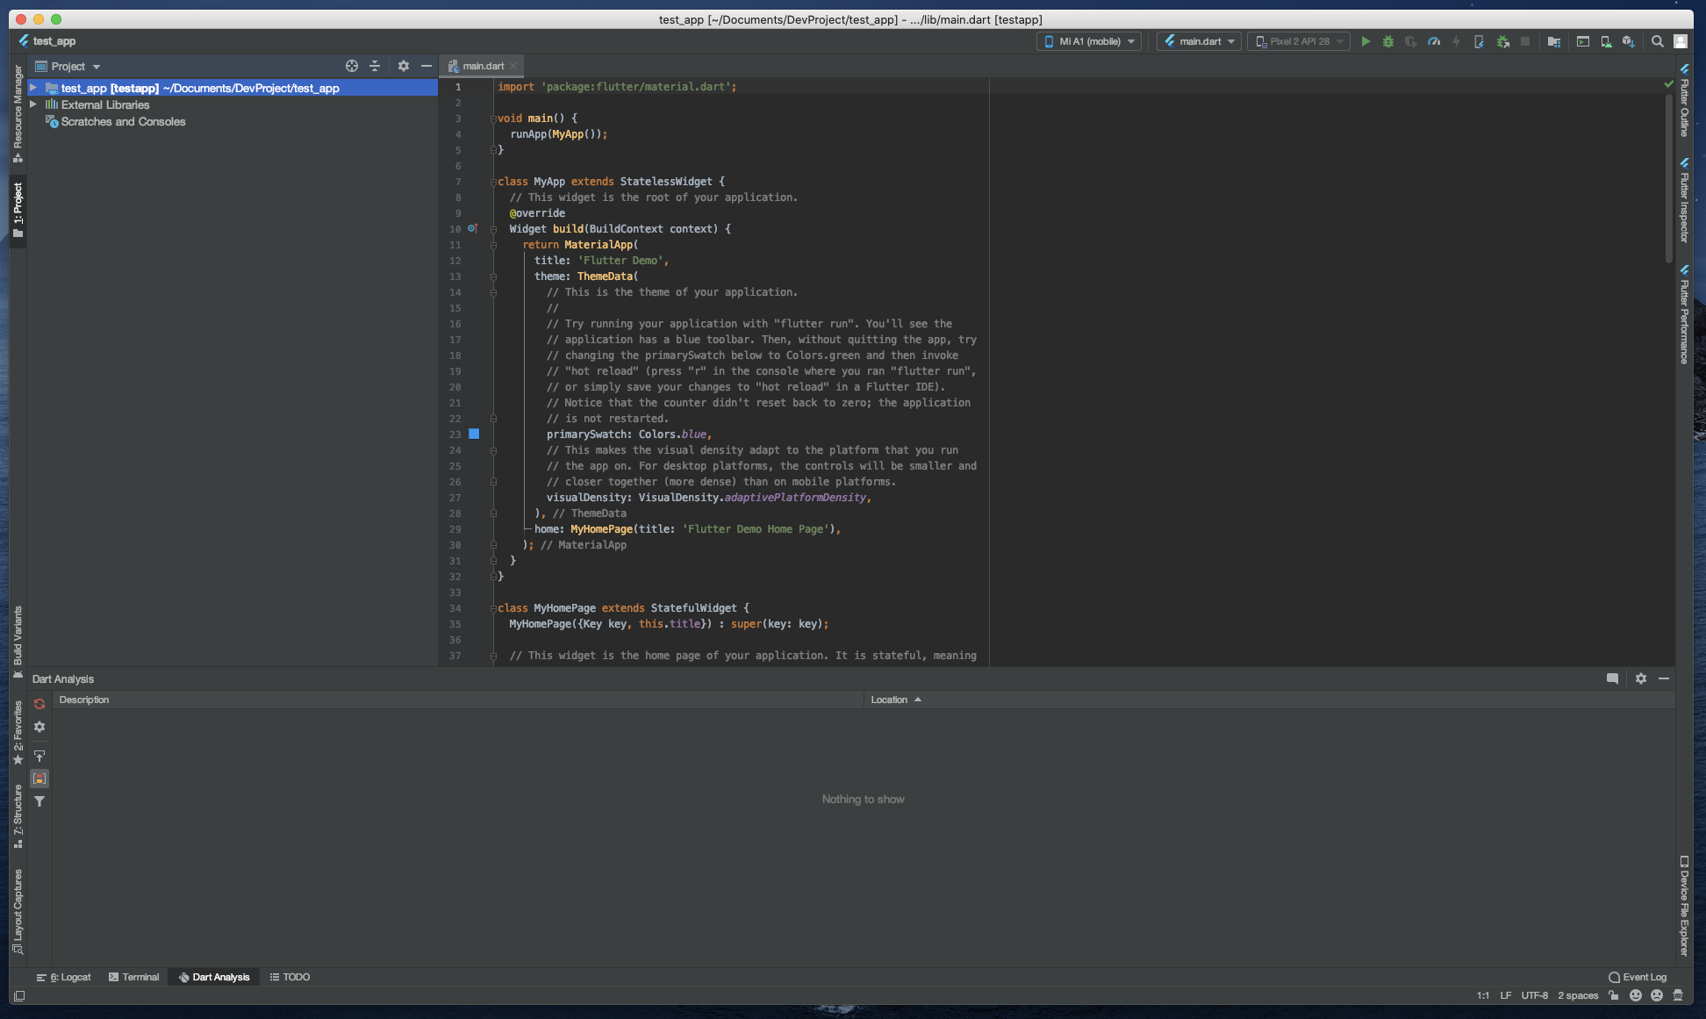Open main.dart run configuration dropdown
The image size is (1706, 1019).
coord(1199,41)
